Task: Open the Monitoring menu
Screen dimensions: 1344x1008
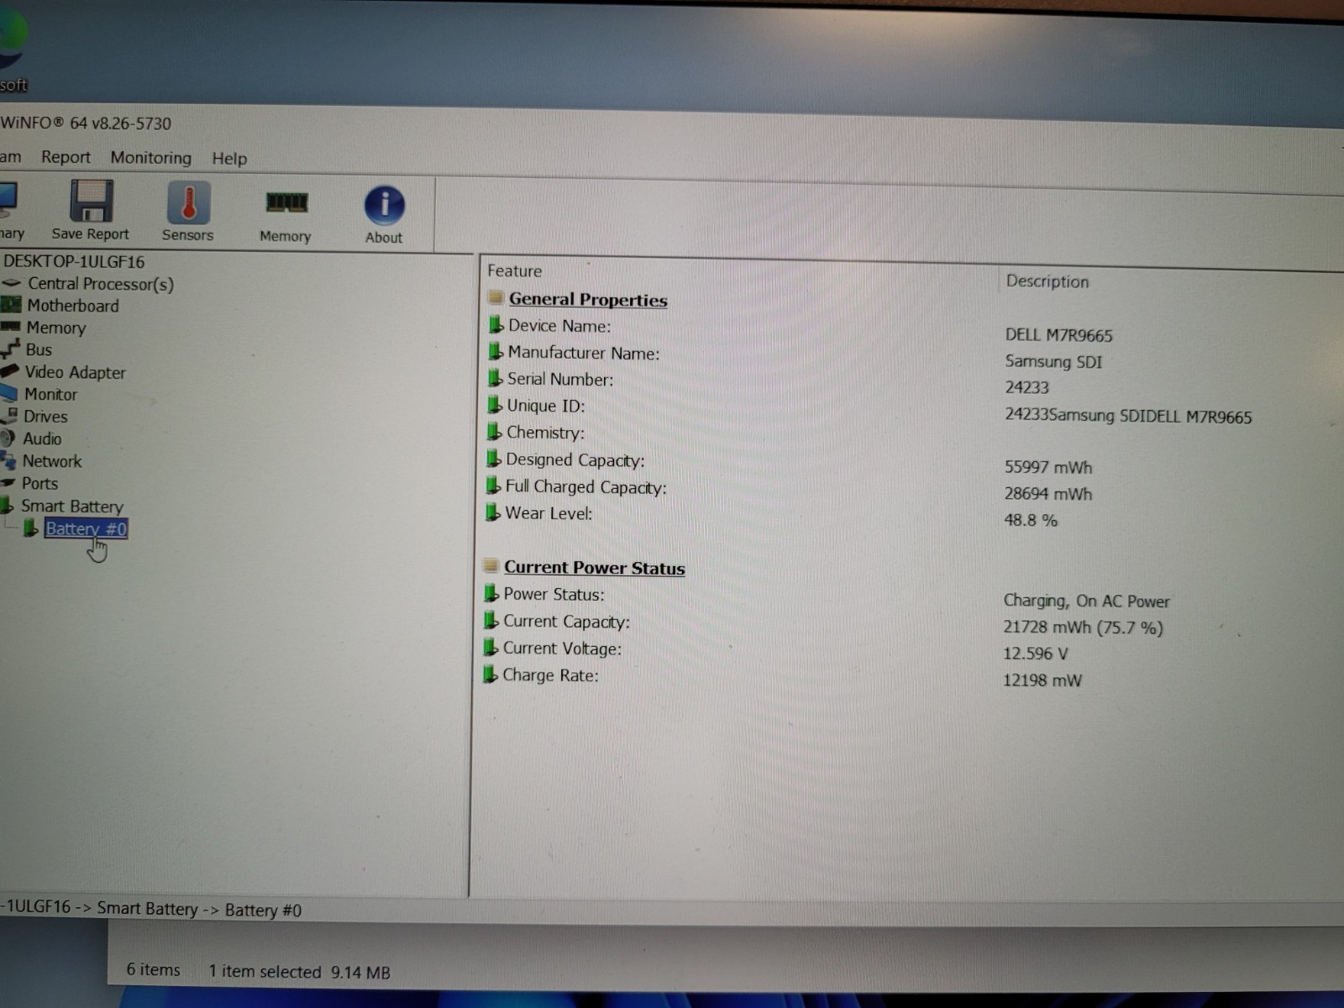Action: (x=150, y=157)
